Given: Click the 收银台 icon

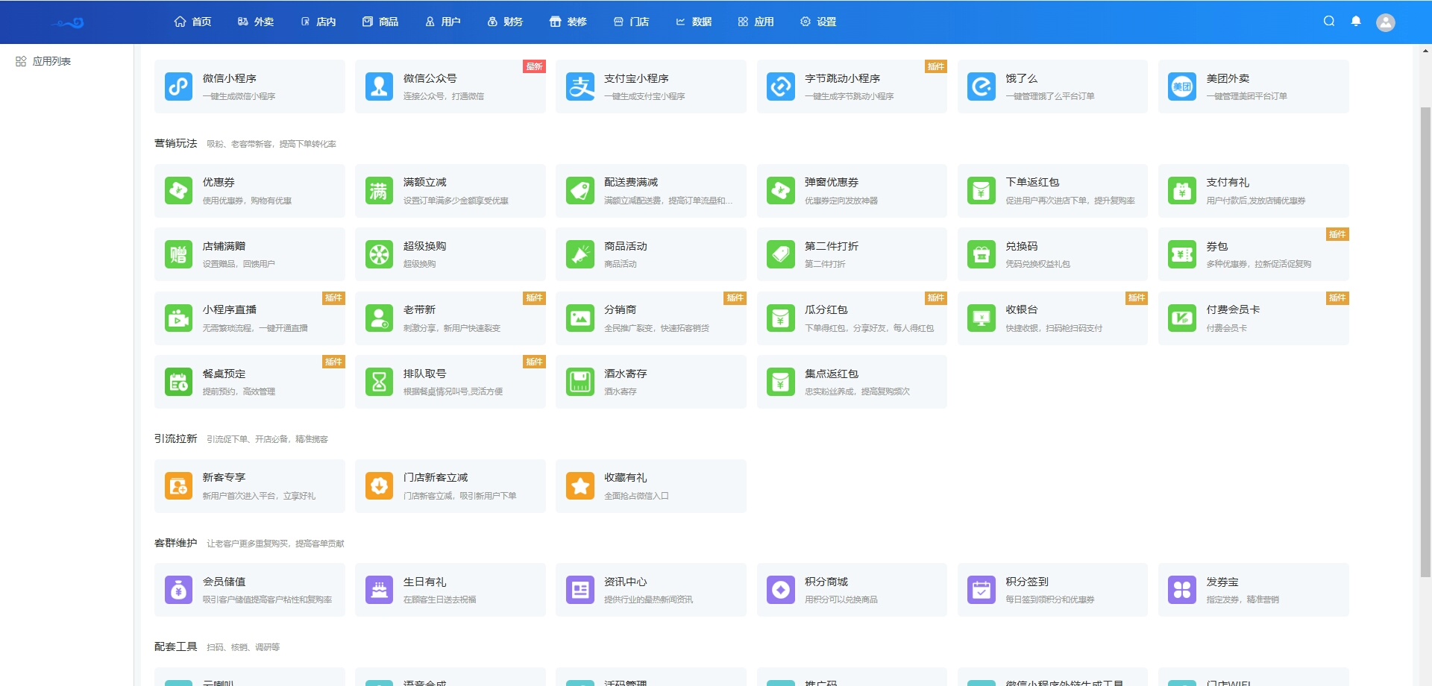Looking at the screenshot, I should pyautogui.click(x=982, y=318).
